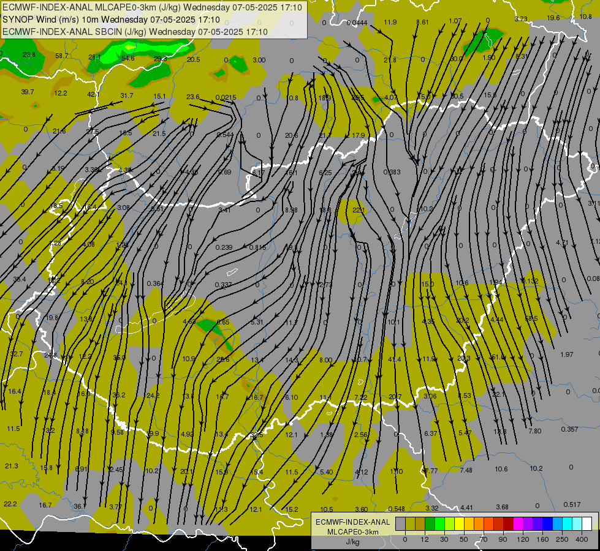Select the pure blue legend swatch near 160
Image resolution: width=600 pixels, height=551 pixels.
coord(547,524)
